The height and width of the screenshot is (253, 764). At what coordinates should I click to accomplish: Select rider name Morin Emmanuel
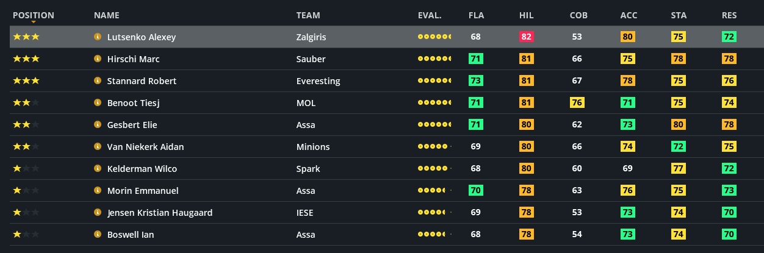pos(143,191)
